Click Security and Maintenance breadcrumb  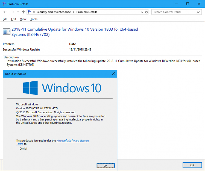coord(54,12)
